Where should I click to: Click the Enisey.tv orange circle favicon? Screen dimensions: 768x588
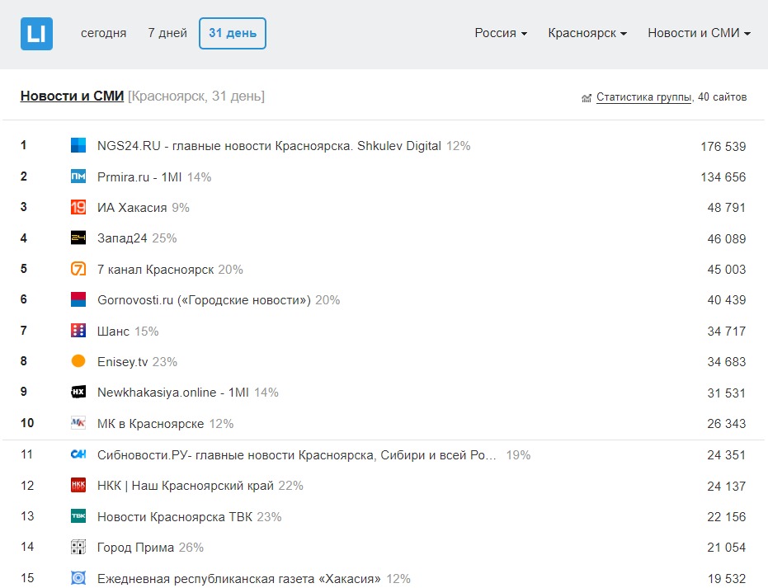(x=78, y=361)
